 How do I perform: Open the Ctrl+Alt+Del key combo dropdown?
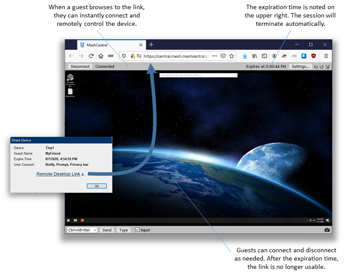click(x=82, y=230)
